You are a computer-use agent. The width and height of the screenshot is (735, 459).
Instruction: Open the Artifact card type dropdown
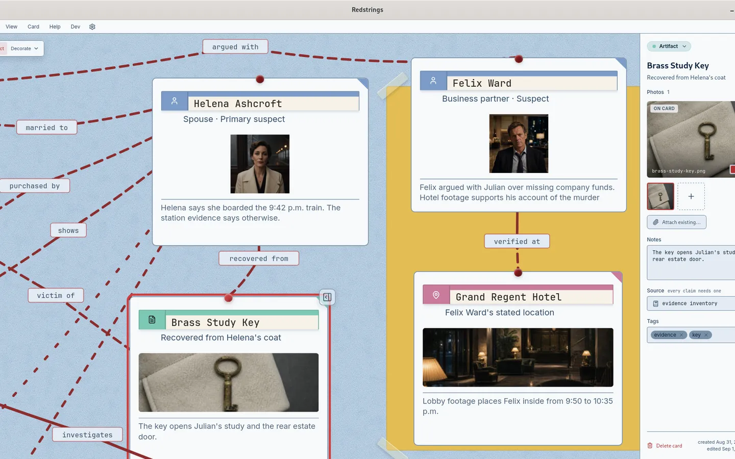point(669,46)
